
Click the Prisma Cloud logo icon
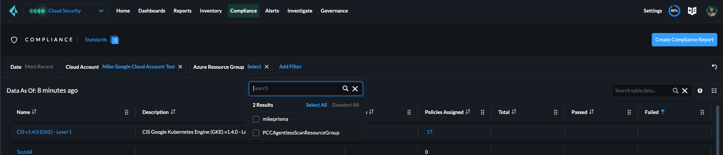tap(13, 11)
